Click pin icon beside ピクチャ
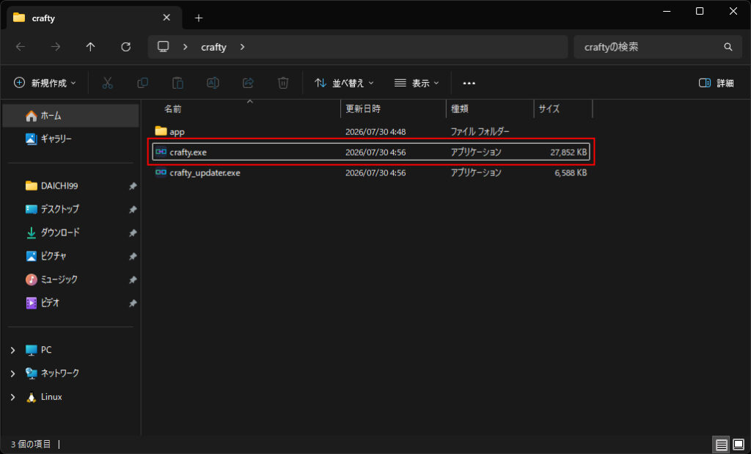Screen dimensions: 751x454 click(x=133, y=256)
